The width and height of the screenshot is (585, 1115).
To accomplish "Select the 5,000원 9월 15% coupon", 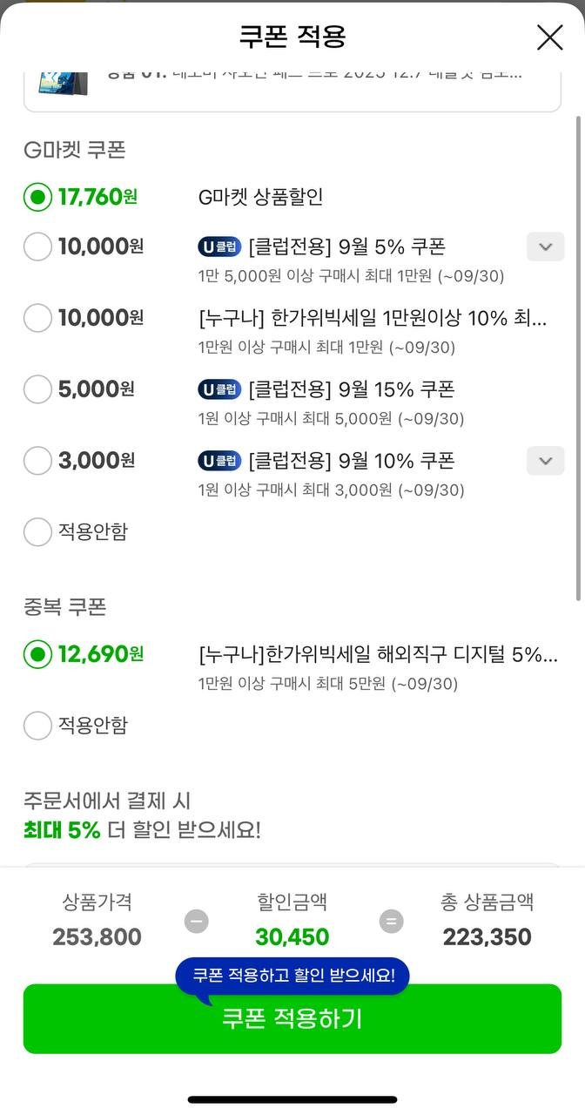I will coord(37,389).
